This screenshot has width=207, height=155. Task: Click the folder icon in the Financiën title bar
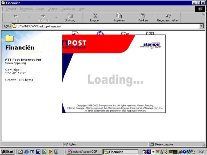click(3, 3)
